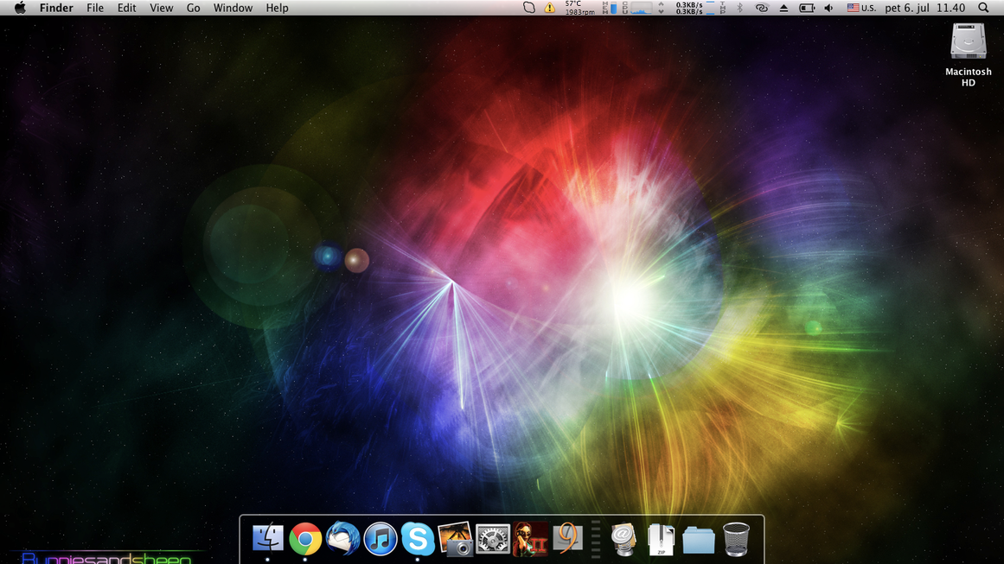Viewport: 1004px width, 564px height.
Task: Open Spotlight search in the menu bar
Action: 983,8
